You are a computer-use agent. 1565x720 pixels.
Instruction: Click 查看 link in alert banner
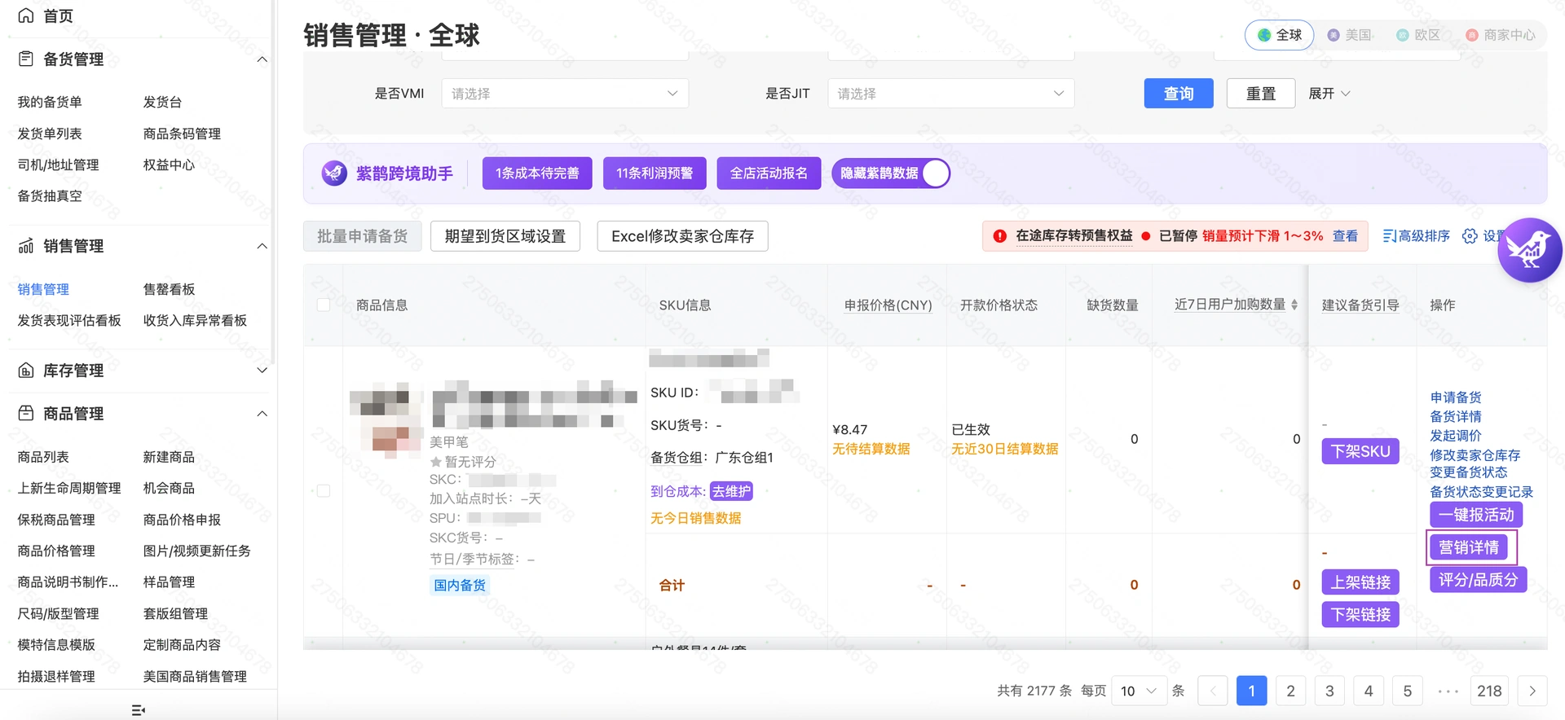tap(1345, 235)
